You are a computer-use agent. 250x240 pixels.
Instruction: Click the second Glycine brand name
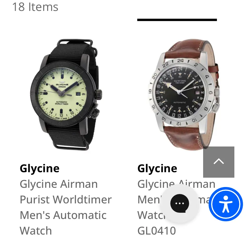pos(157,169)
